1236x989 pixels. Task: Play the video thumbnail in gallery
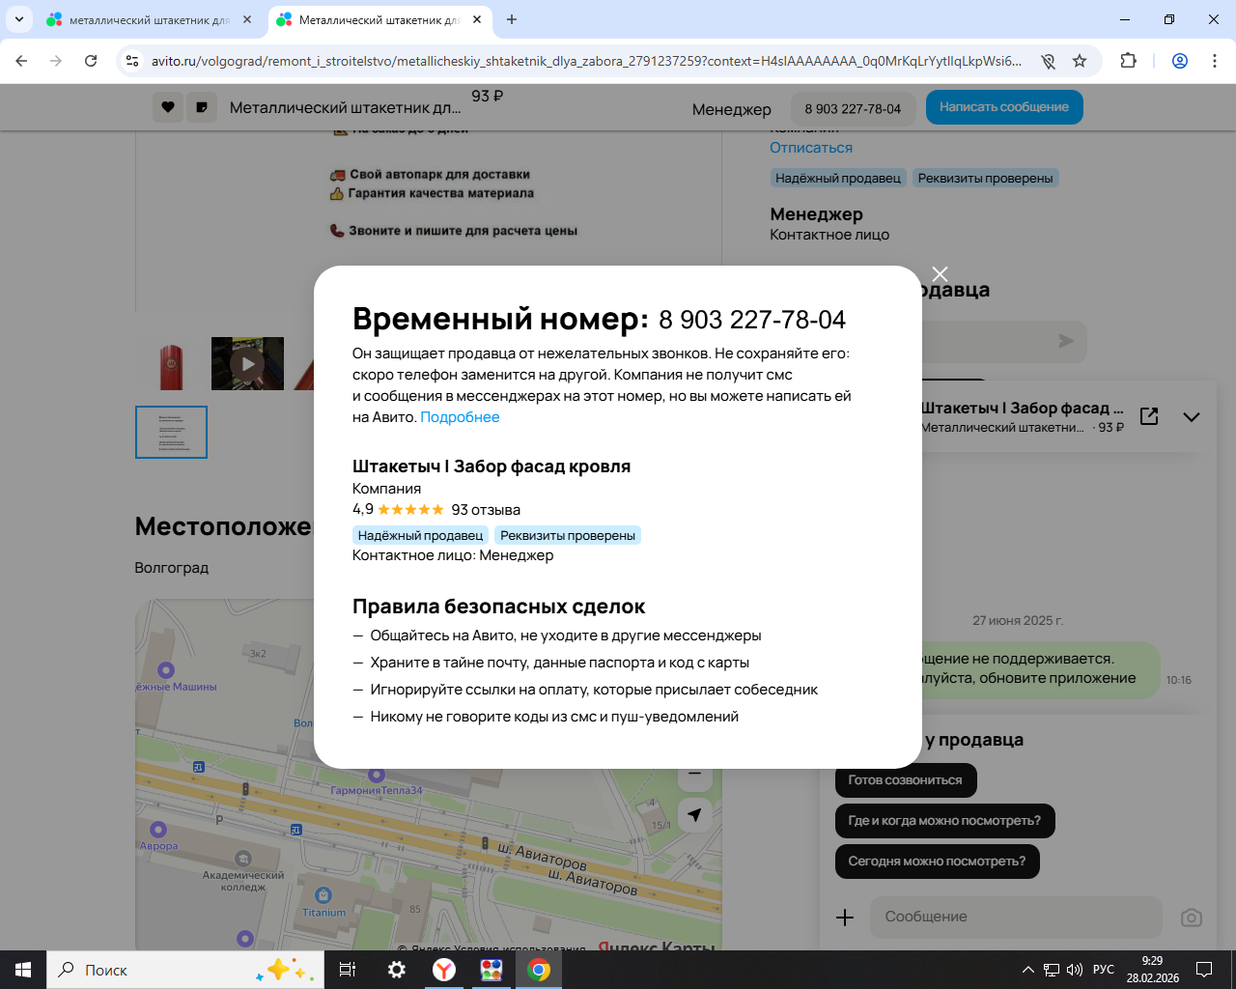click(x=248, y=363)
